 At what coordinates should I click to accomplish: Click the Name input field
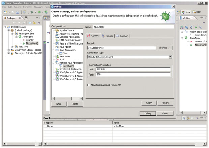coord(133,27)
